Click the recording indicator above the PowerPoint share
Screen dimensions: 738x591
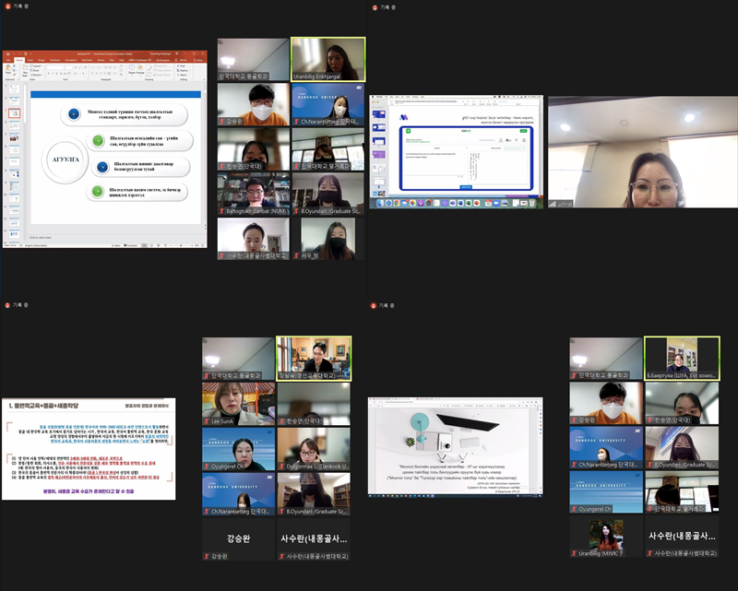click(7, 6)
